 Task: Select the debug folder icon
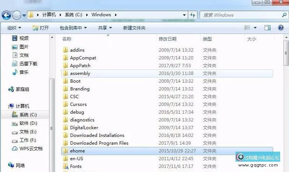click(65, 112)
